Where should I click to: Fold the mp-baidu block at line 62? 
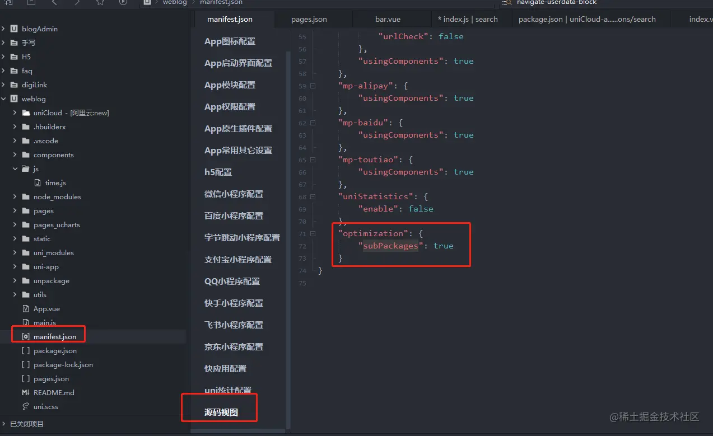tap(313, 123)
